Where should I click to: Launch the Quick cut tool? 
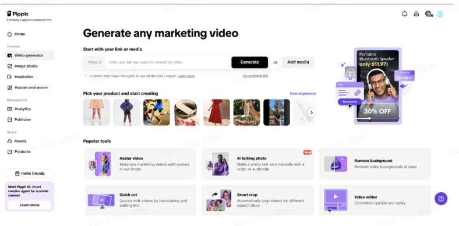tap(140, 200)
